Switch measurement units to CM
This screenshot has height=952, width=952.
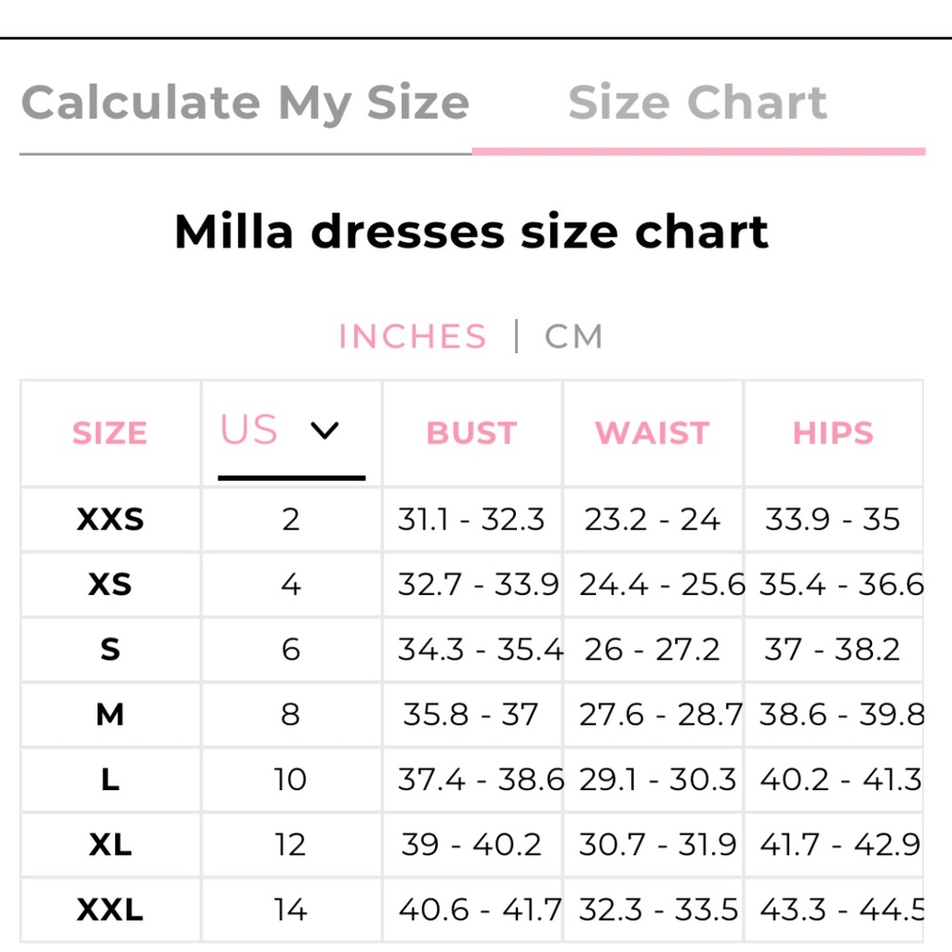(573, 337)
